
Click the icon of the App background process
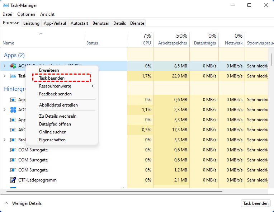pos(13,120)
